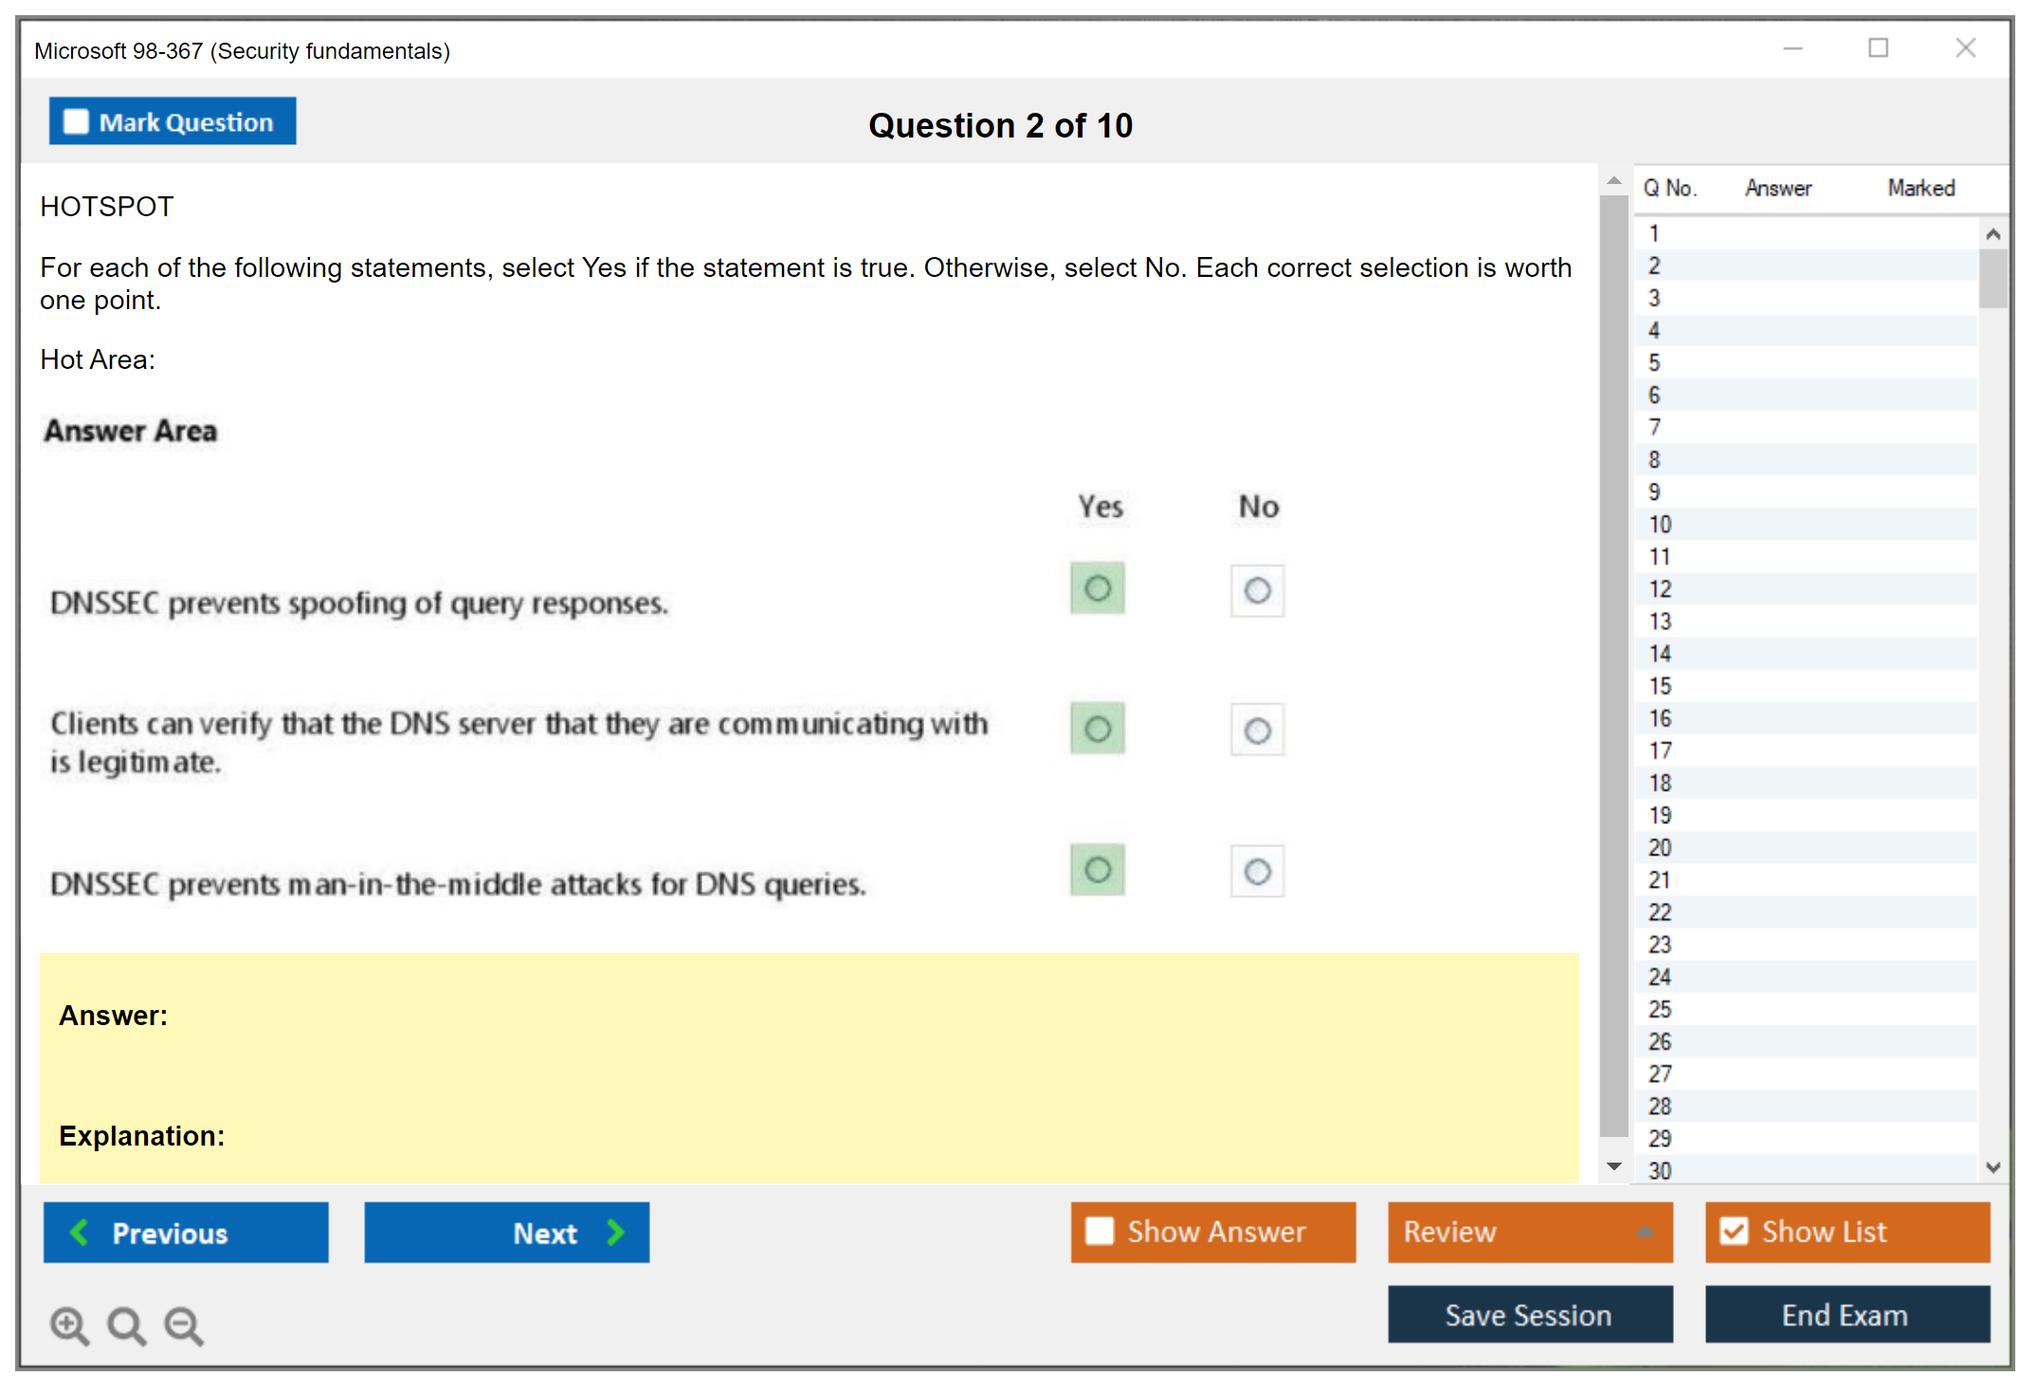Click the zoom in magnifier icon
2038x1394 pixels.
point(69,1325)
